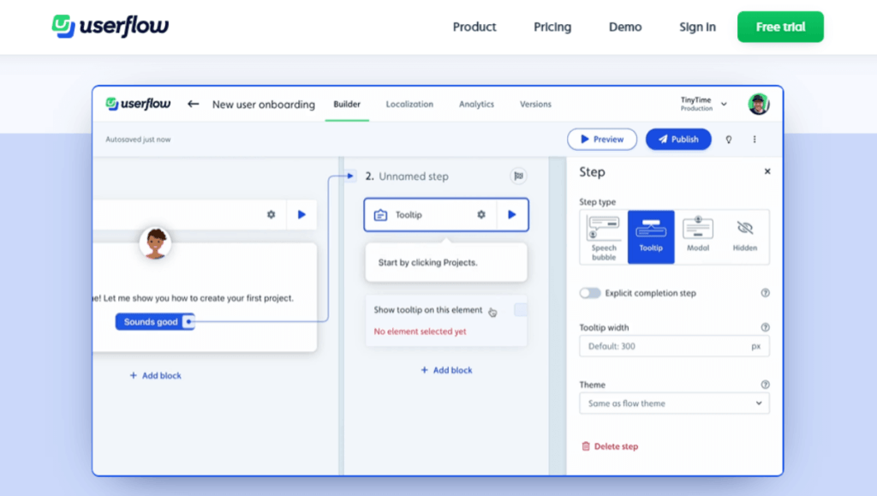Publish the flow
Viewport: 877px width, 496px height.
point(678,139)
